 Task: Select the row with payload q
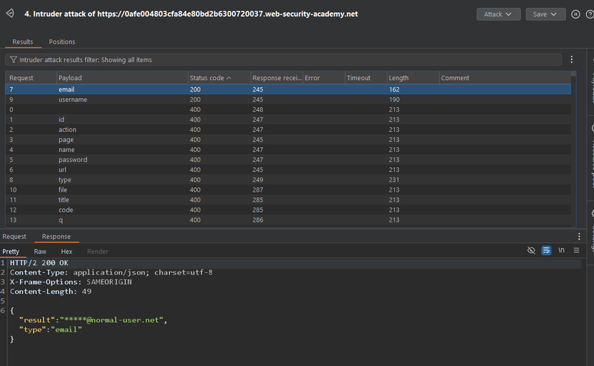tap(288, 220)
